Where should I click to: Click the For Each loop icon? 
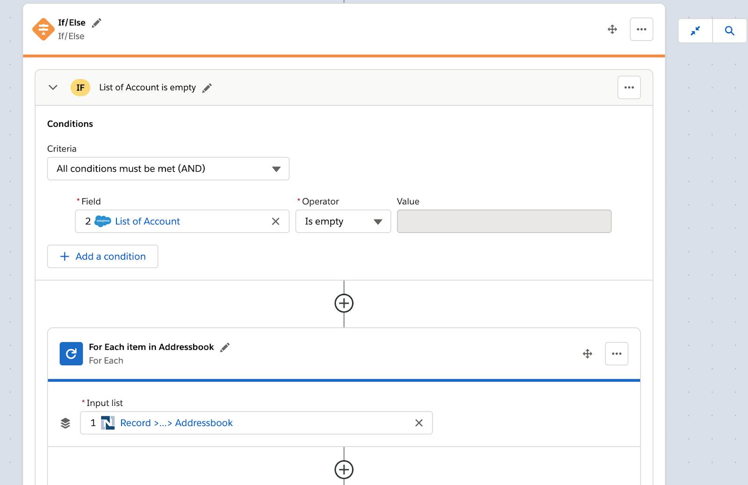pos(71,354)
